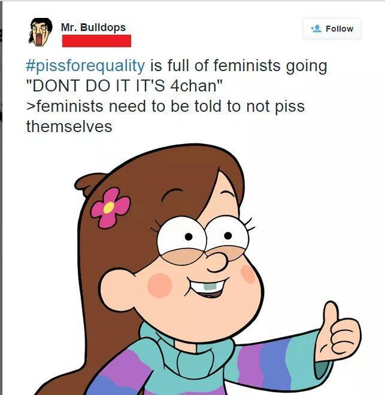The image size is (385, 395).
Task: Click the pink flower in the hair
Action: 110,208
